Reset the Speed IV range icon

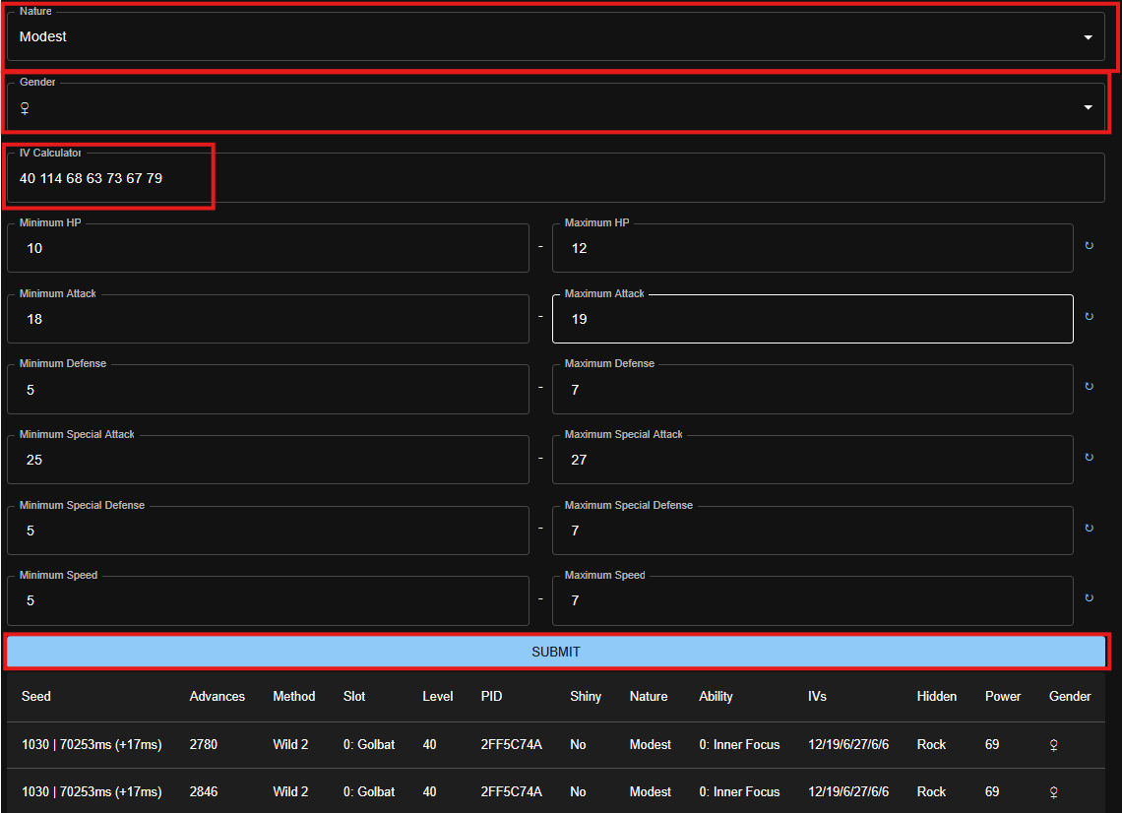1089,598
